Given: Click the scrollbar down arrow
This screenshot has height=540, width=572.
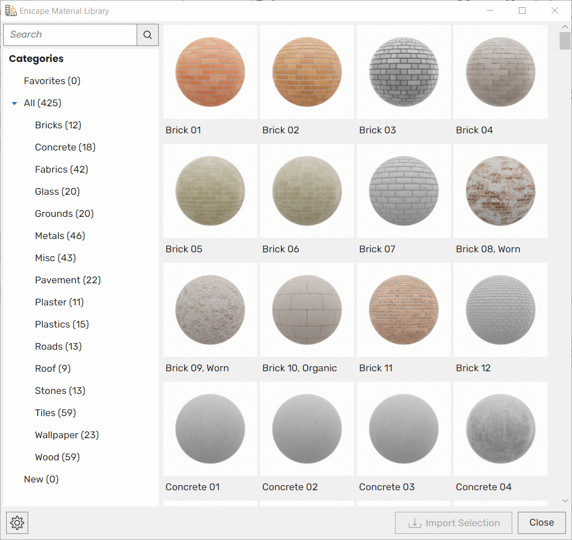Looking at the screenshot, I should 565,501.
